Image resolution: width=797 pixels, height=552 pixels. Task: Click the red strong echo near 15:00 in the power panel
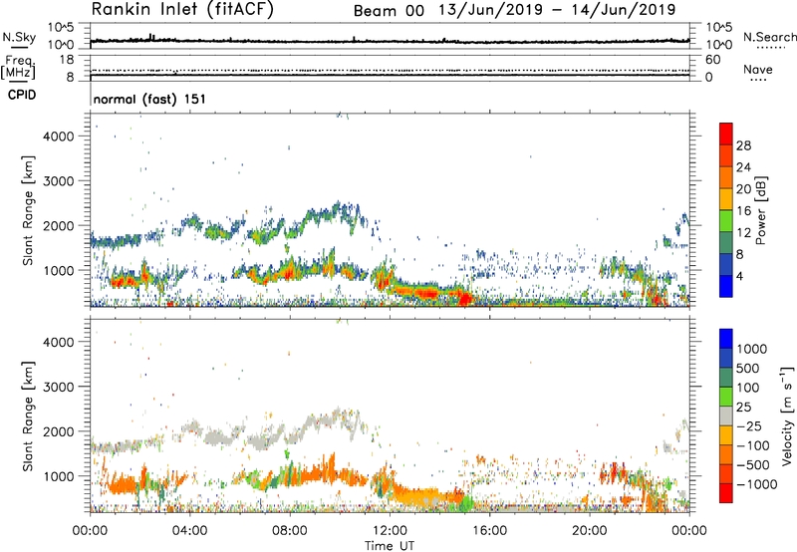[x=464, y=298]
